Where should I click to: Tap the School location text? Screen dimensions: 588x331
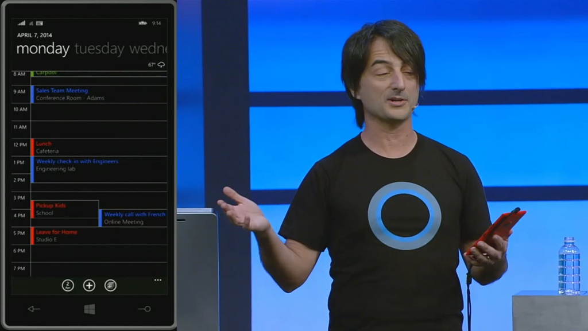pyautogui.click(x=45, y=213)
